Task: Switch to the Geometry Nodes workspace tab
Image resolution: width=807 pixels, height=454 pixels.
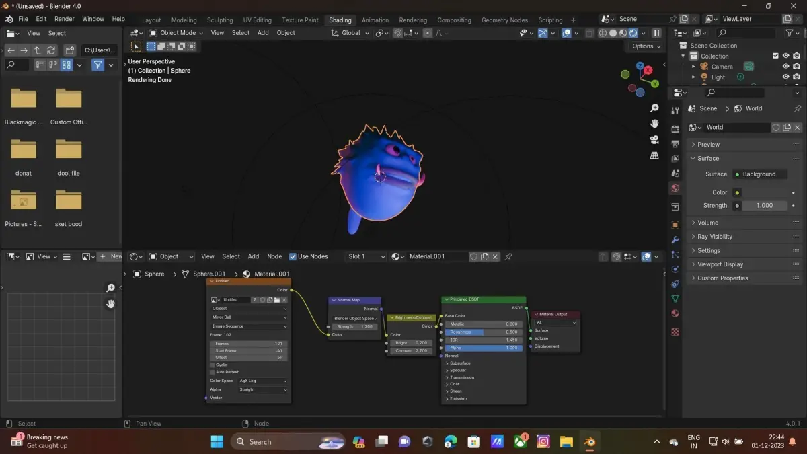Action: point(504,20)
